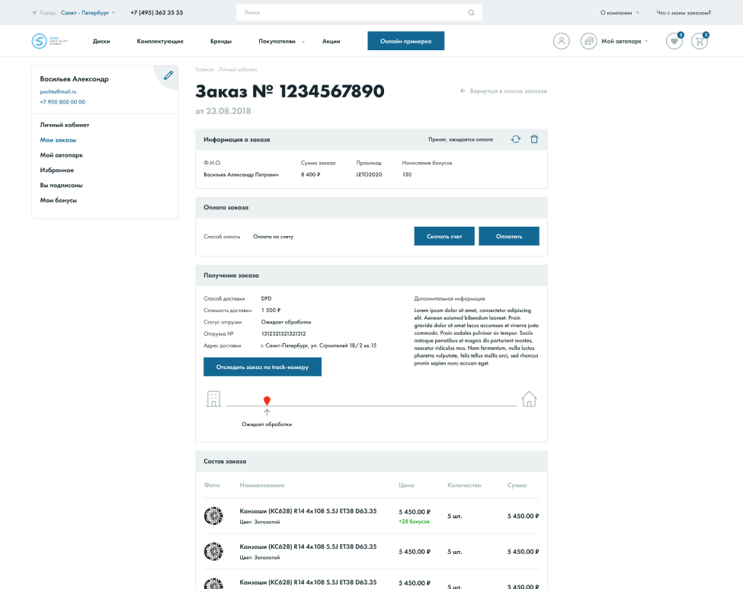This screenshot has width=743, height=589.
Task: Select Мои бонусы in sidebar
Action: [x=59, y=200]
